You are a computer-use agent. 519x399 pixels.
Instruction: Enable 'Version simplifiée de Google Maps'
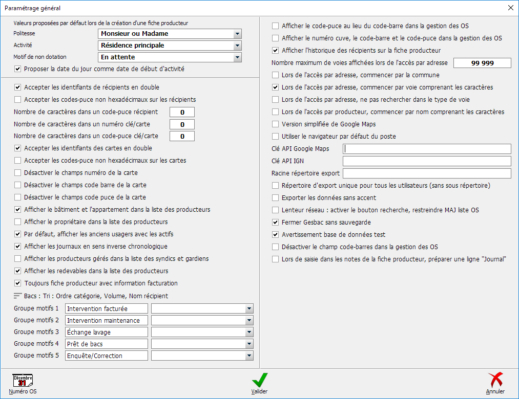(x=276, y=124)
